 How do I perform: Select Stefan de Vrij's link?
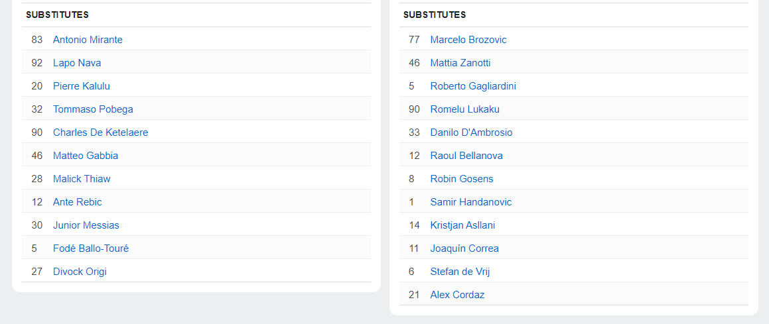tap(460, 272)
